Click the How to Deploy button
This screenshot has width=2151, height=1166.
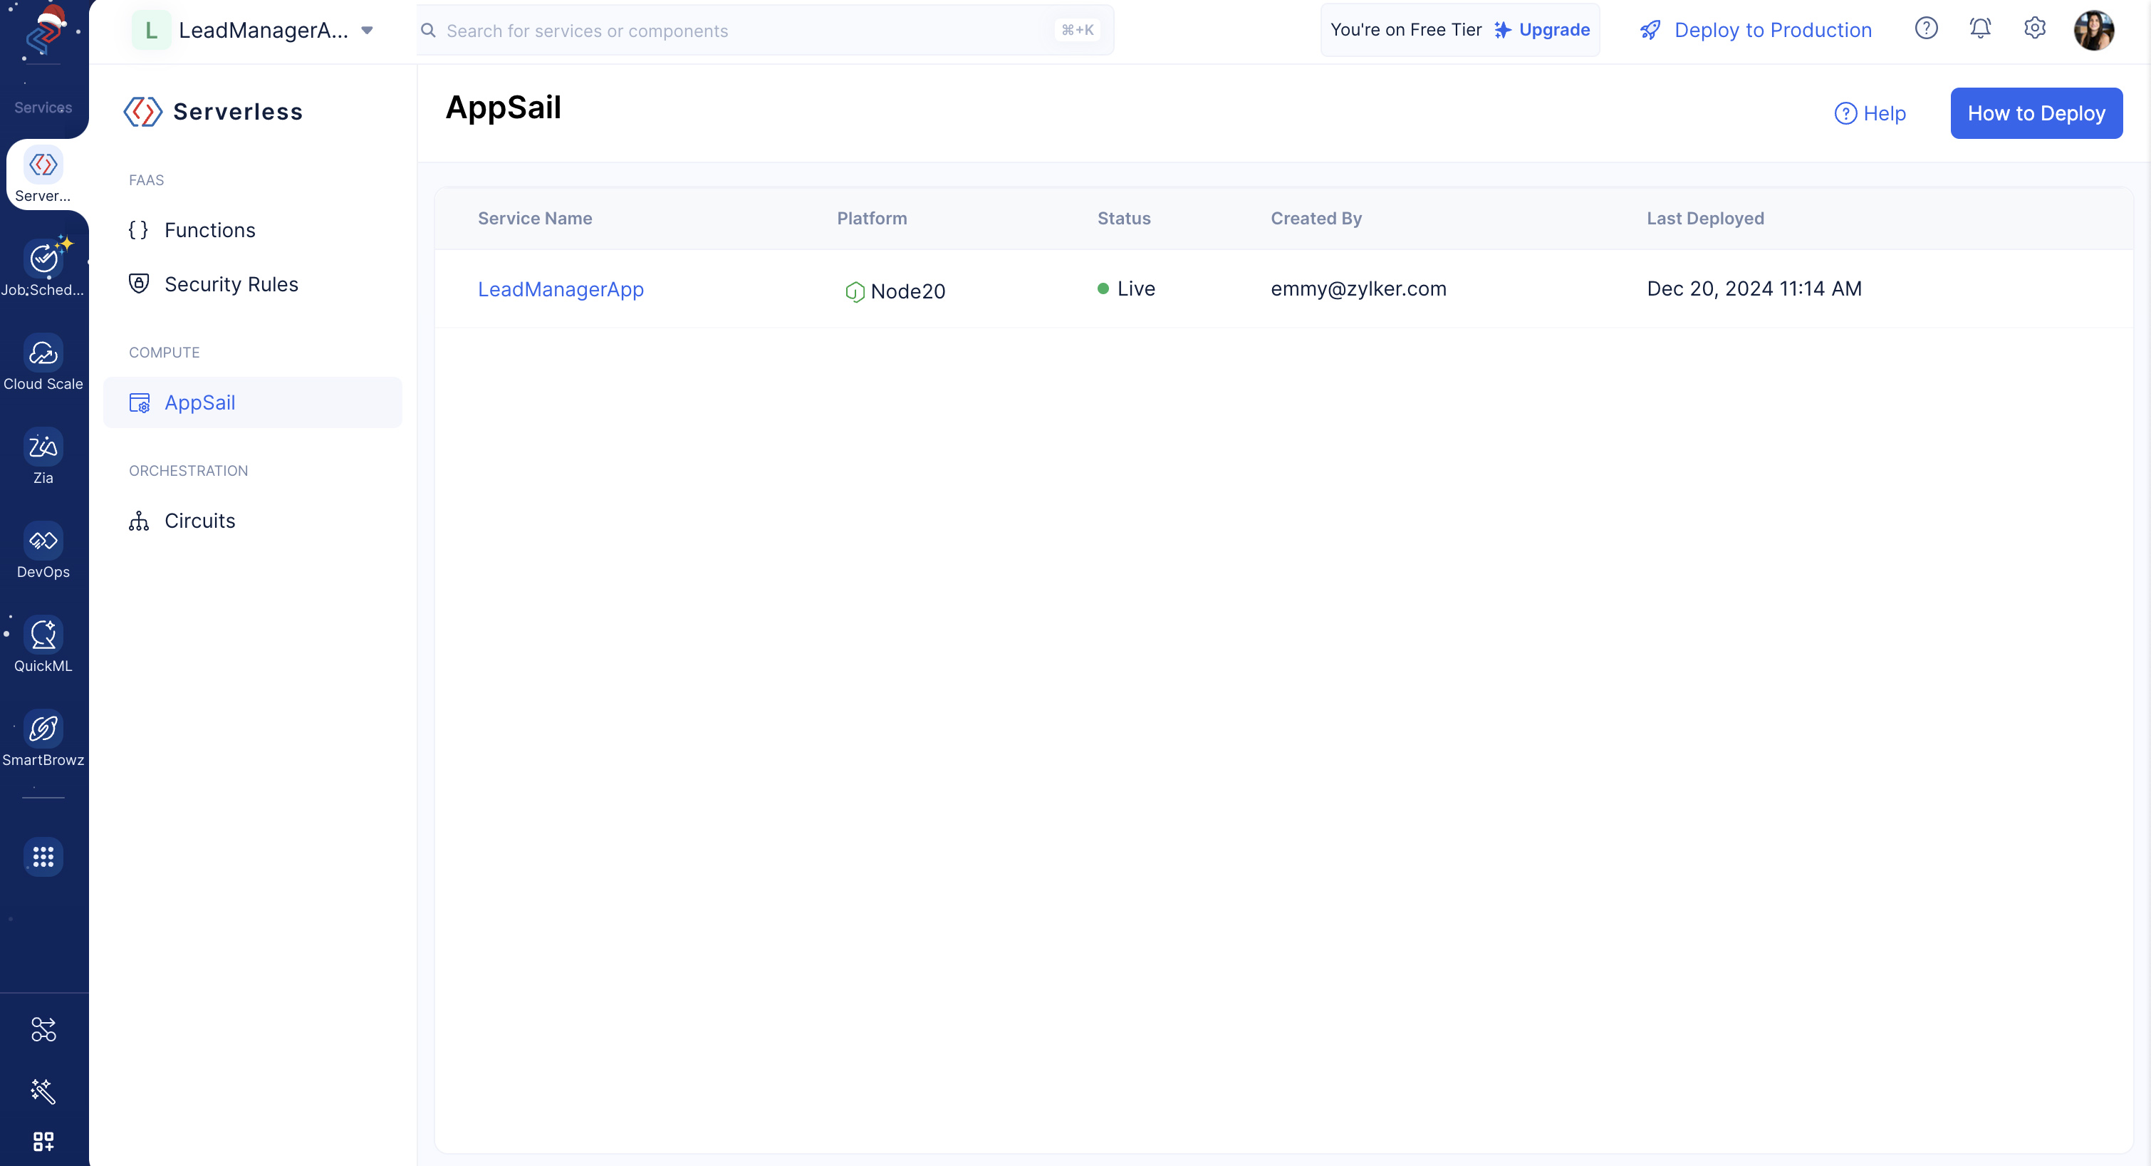2036,112
